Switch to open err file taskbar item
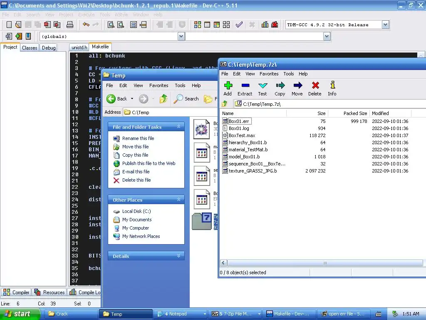Image resolution: width=426 pixels, height=320 pixels. point(343,314)
